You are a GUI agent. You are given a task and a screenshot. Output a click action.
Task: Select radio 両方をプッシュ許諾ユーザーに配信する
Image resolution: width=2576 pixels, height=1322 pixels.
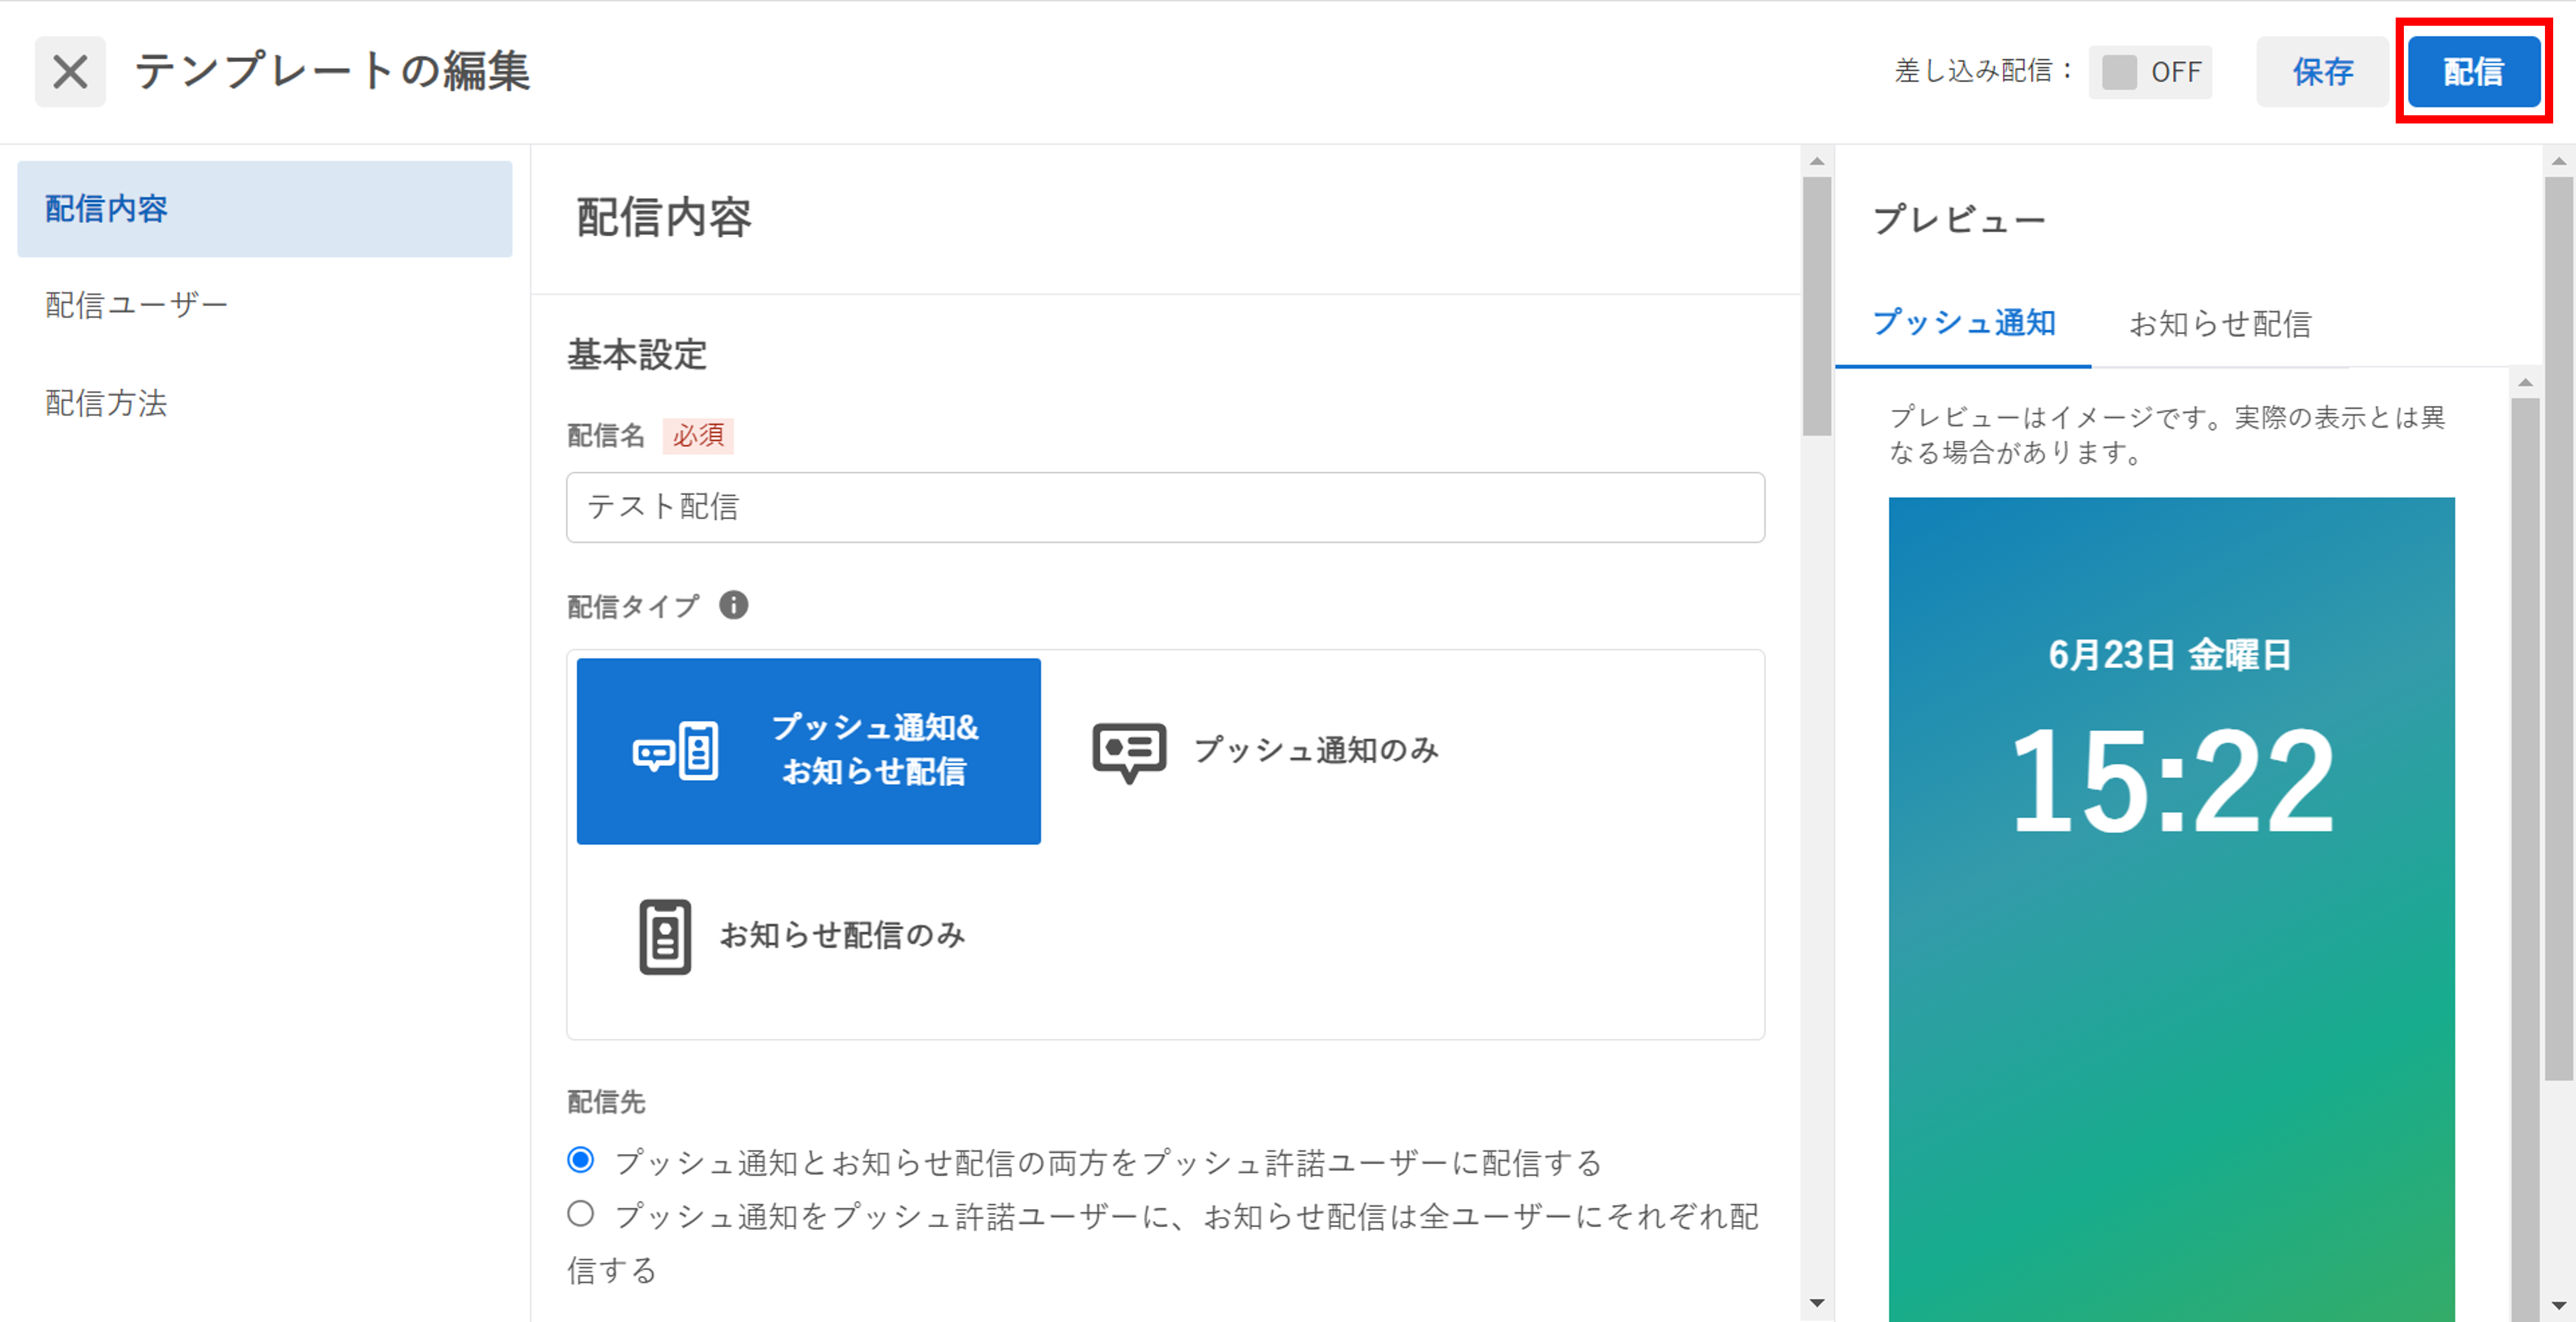pyautogui.click(x=580, y=1159)
